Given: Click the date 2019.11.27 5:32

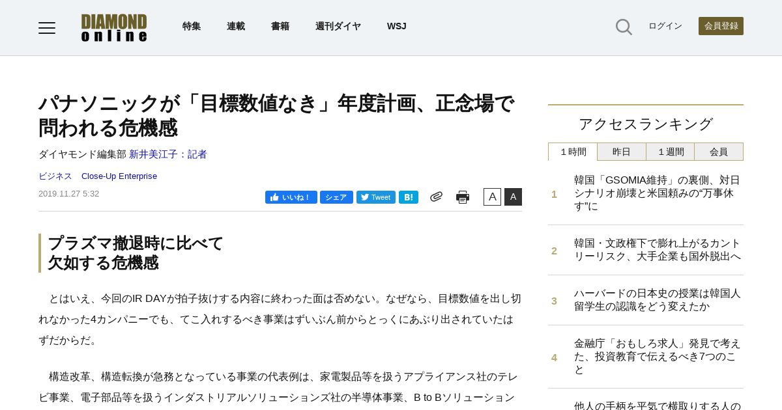Looking at the screenshot, I should [x=68, y=194].
